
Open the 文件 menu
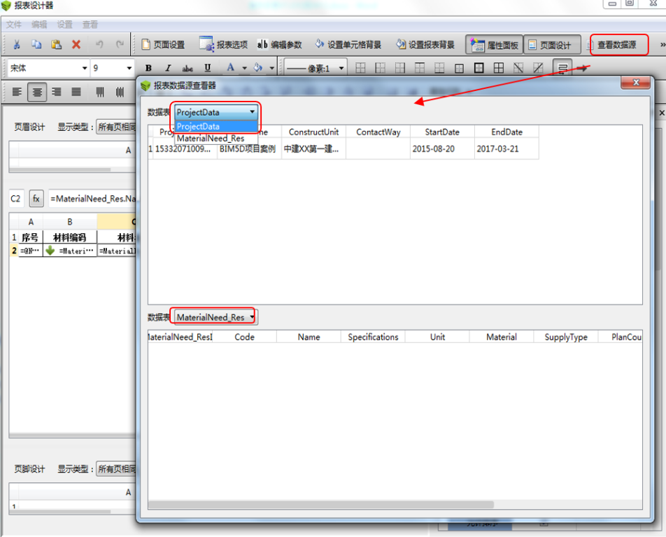(13, 25)
